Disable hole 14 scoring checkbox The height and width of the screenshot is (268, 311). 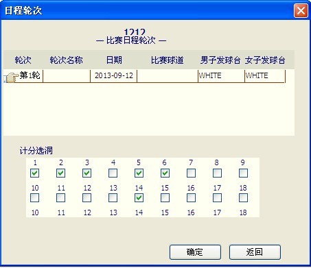139,197
